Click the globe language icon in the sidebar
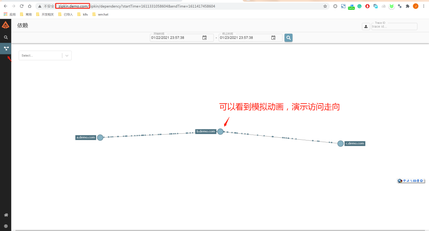429x231 pixels. tap(6, 225)
